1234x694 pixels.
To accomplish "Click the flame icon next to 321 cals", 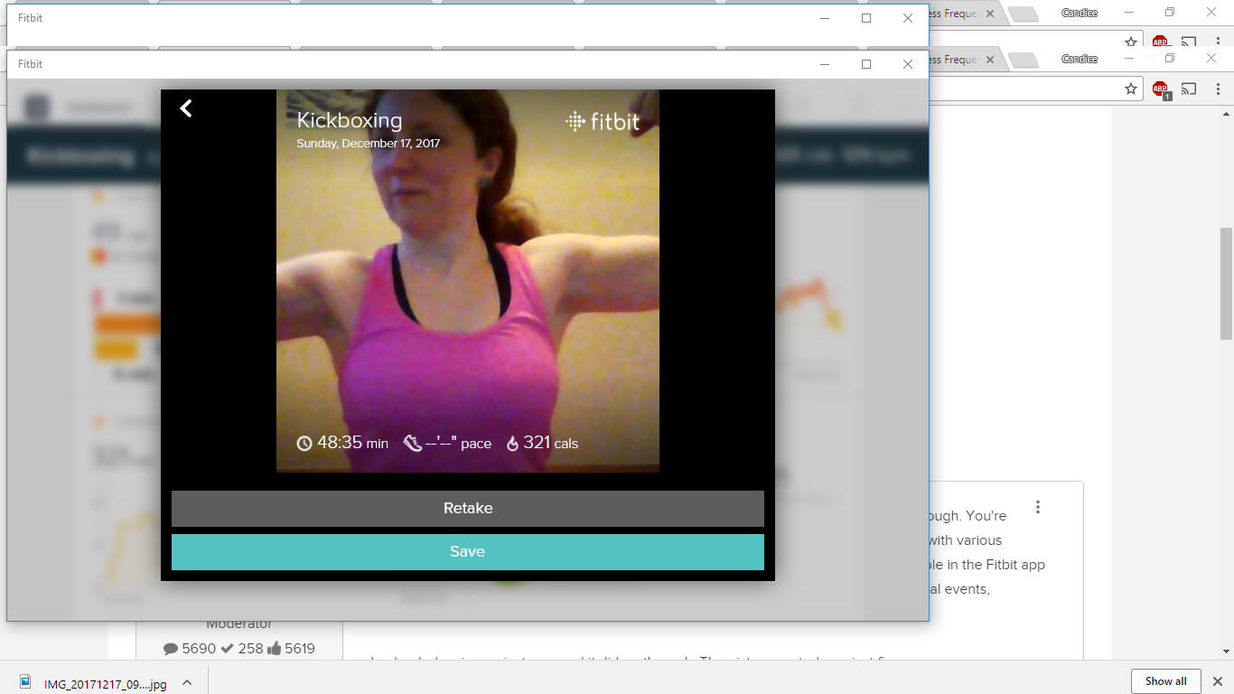I will [x=512, y=444].
